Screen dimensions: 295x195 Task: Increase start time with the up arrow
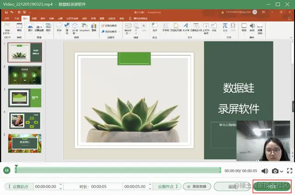(60, 185)
